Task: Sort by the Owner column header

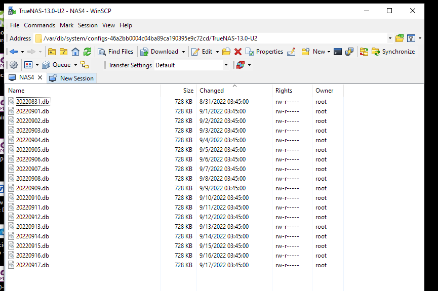Action: (328, 91)
